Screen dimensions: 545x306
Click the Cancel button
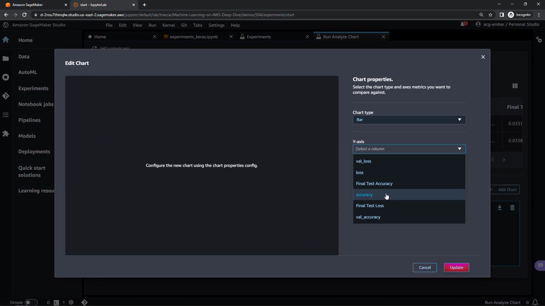pyautogui.click(x=425, y=267)
